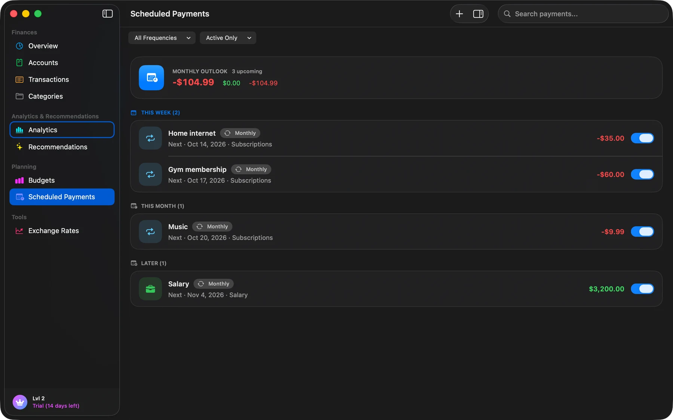
Task: Click the Lvl 2 label
Action: (x=39, y=398)
